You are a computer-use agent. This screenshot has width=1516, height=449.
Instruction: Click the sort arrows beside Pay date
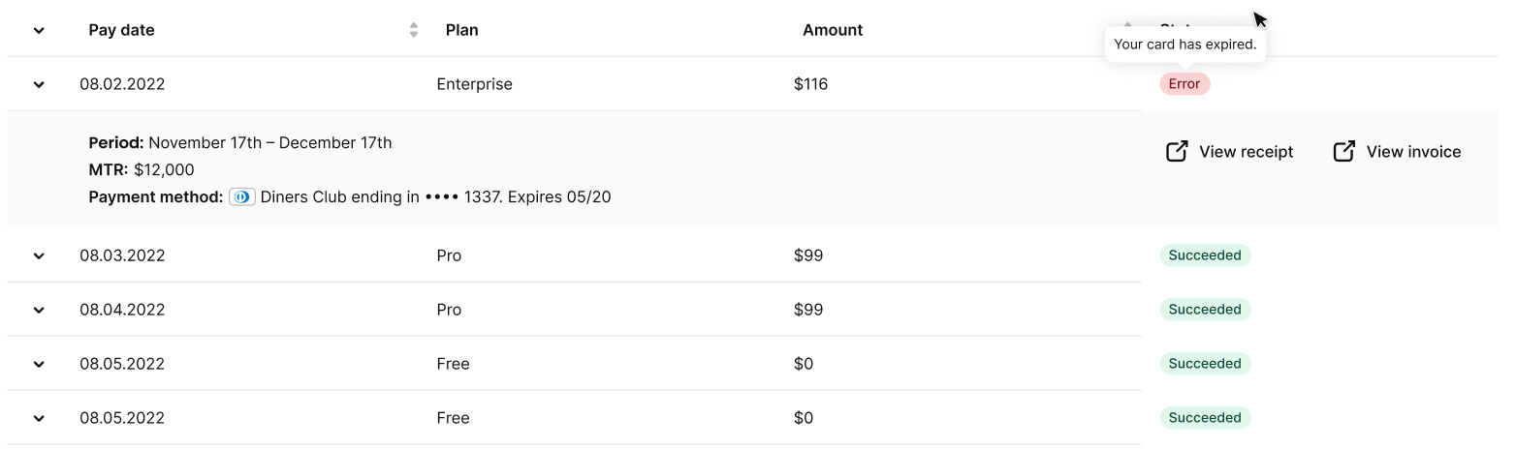click(414, 30)
